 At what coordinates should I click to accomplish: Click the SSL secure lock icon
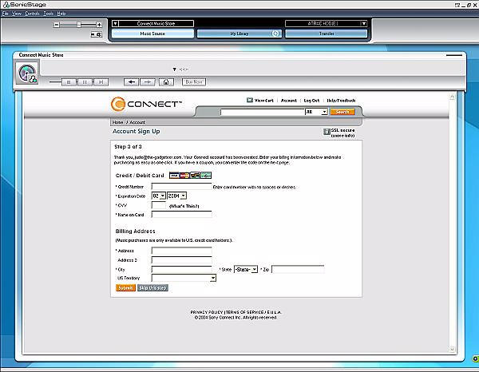click(327, 133)
